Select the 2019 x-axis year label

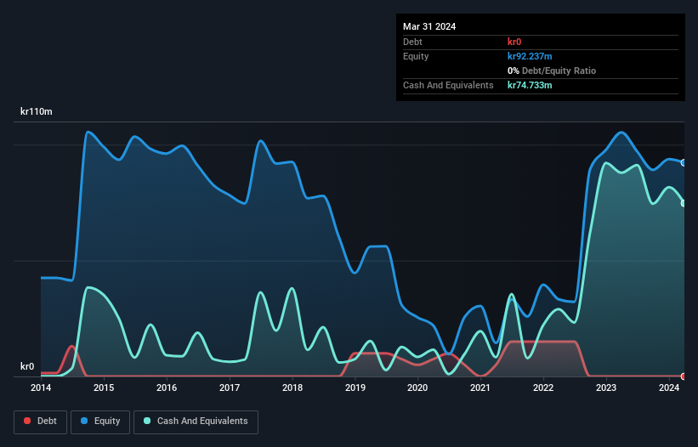[x=355, y=388]
